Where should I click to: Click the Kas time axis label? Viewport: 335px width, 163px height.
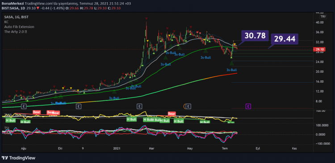click(x=295, y=148)
